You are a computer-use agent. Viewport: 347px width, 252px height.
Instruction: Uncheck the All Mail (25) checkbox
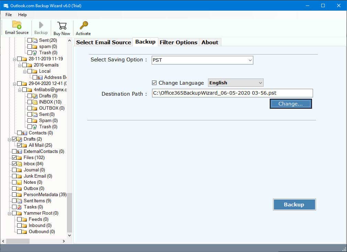pos(20,145)
